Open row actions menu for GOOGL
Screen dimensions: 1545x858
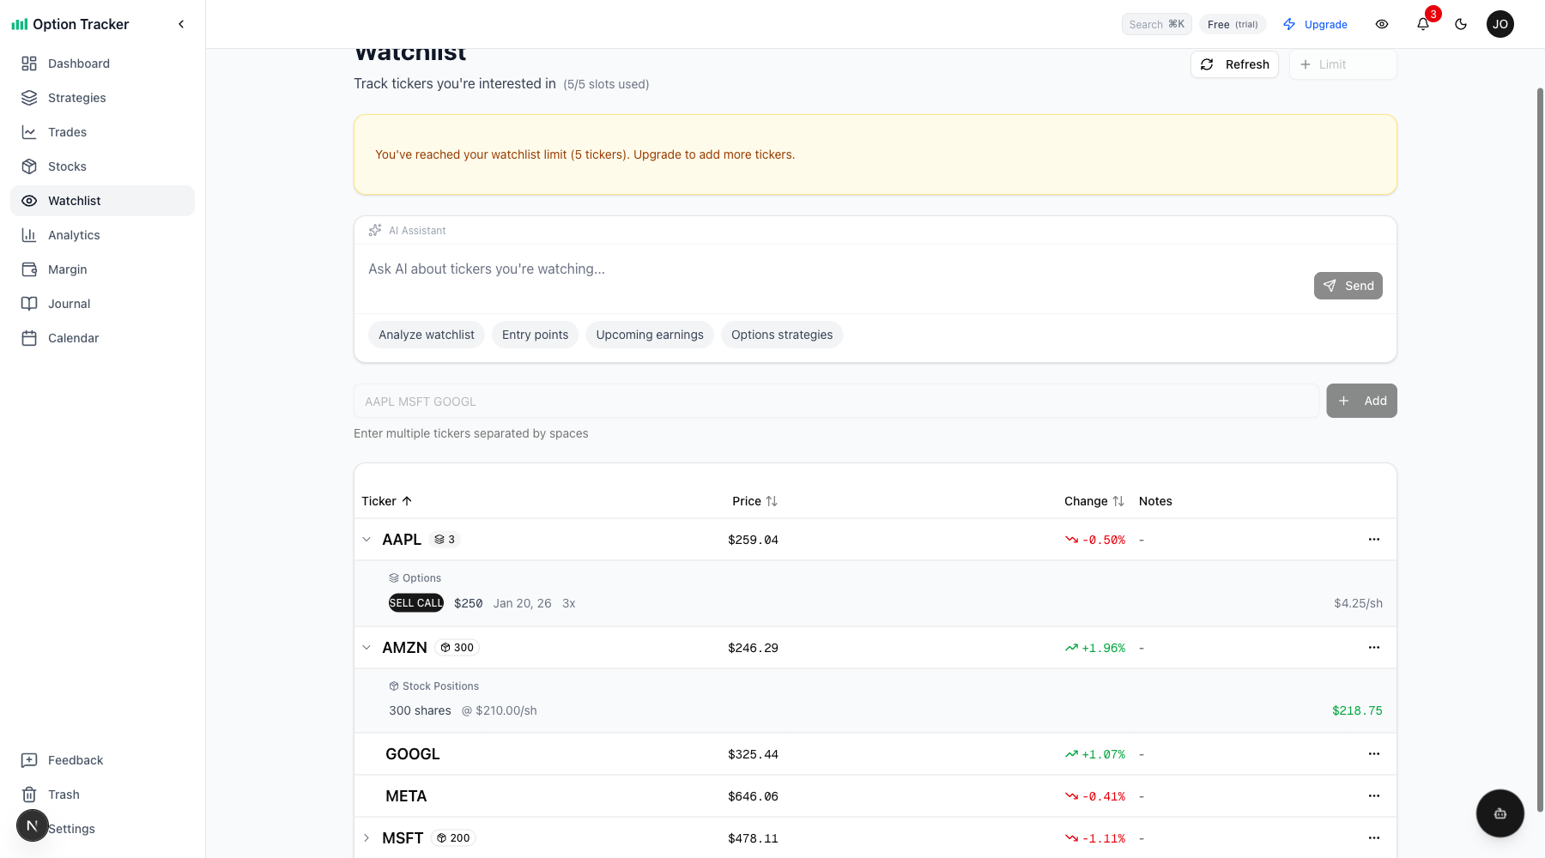pos(1373,754)
